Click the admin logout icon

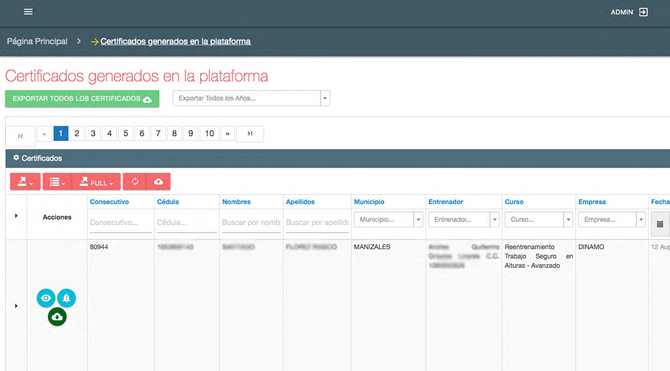click(x=643, y=13)
